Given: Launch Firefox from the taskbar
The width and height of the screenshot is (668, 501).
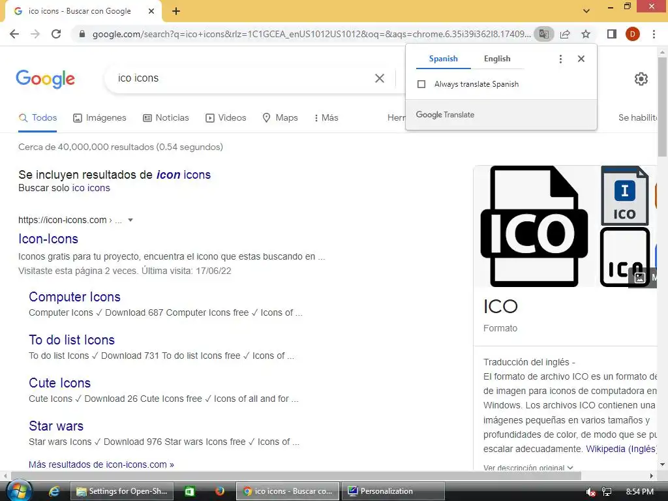Looking at the screenshot, I should coord(220,491).
